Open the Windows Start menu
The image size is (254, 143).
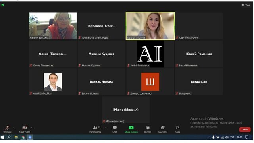point(2,137)
